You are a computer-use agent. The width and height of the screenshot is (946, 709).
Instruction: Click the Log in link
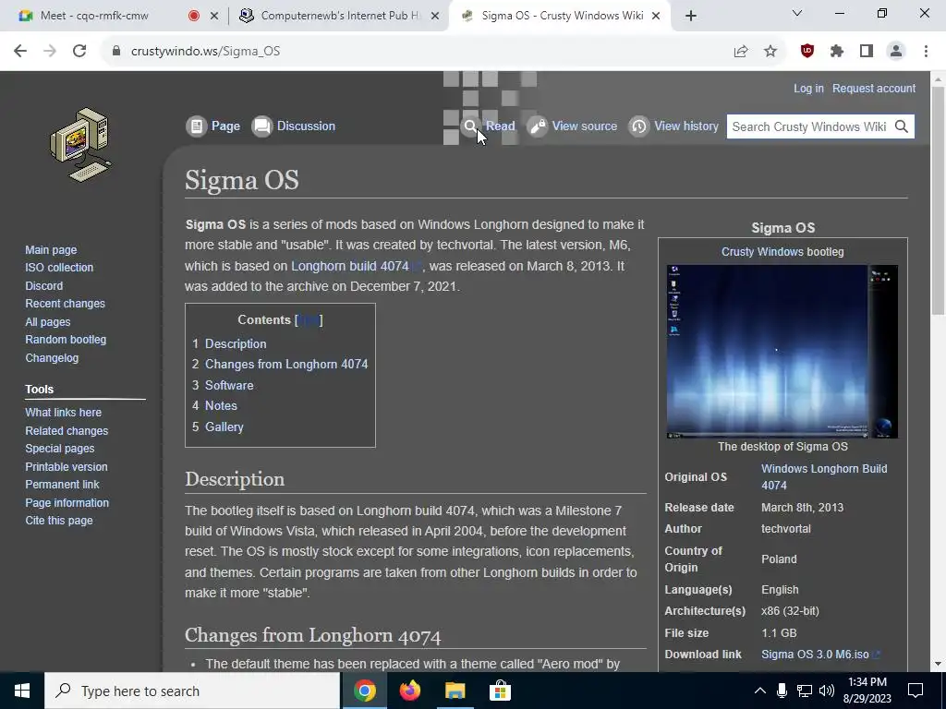point(808,88)
